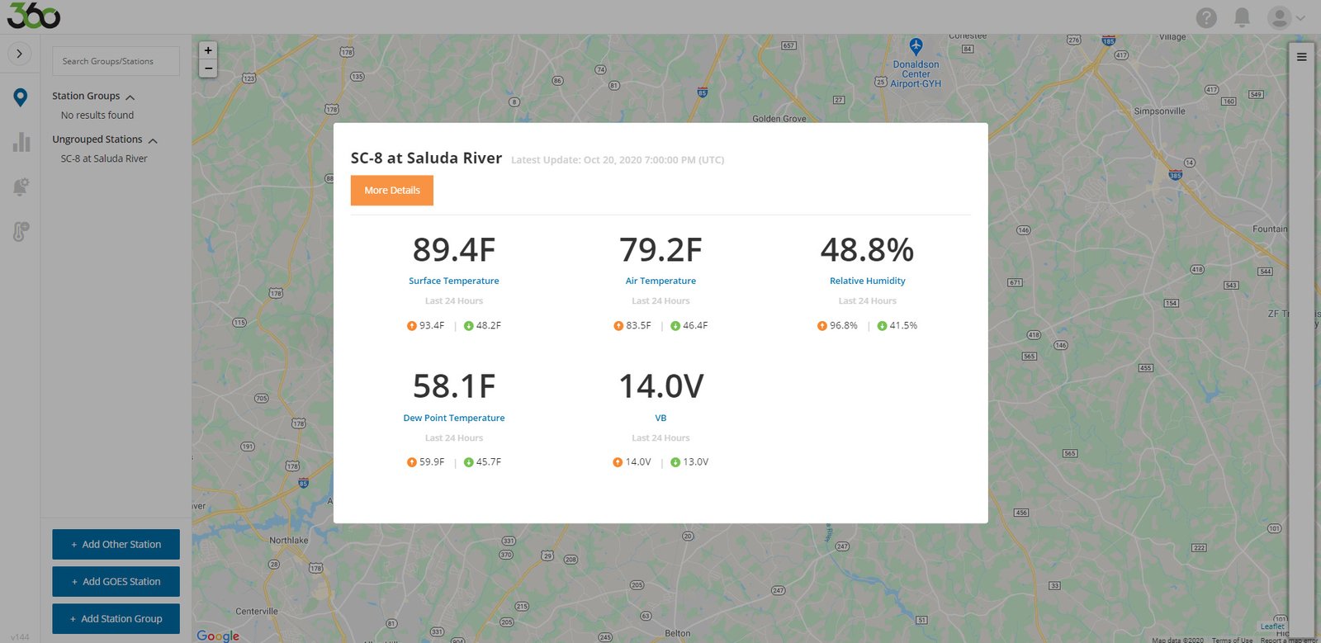Open the thermometer sensor icon
The width and height of the screenshot is (1321, 643).
pyautogui.click(x=21, y=231)
